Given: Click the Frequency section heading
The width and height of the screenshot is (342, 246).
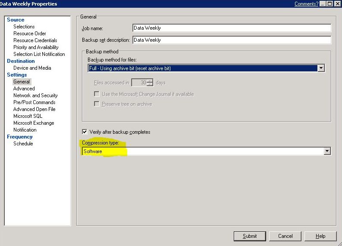Looking at the screenshot, I should point(20,137).
